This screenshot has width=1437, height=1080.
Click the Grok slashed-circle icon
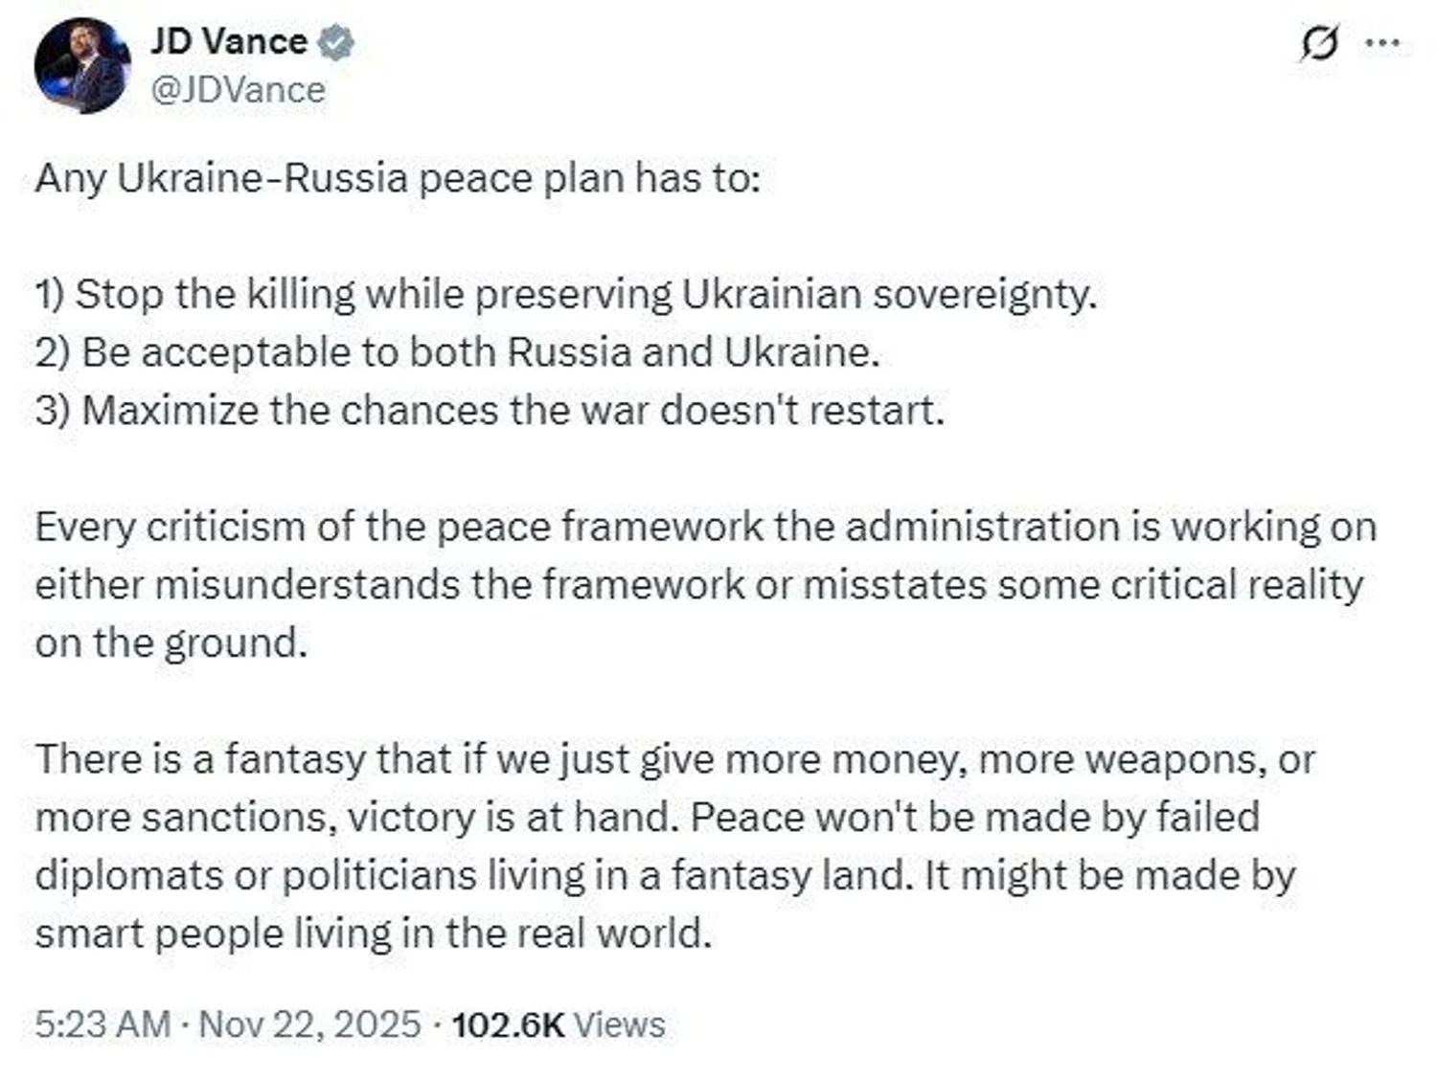(x=1319, y=43)
